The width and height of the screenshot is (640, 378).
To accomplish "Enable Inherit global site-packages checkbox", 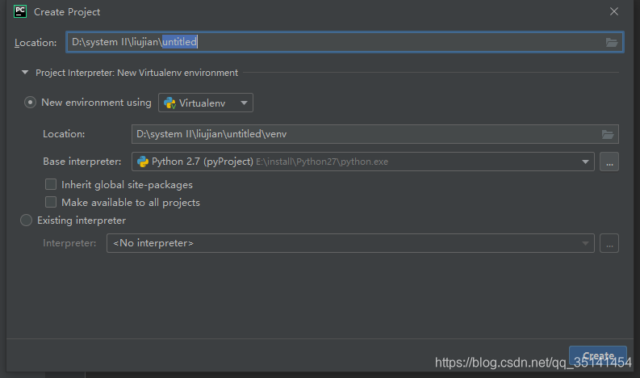I will (51, 184).
